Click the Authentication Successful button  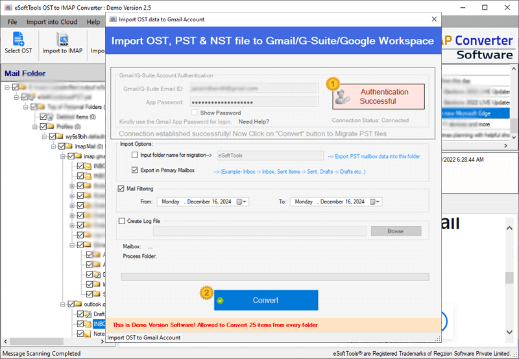[379, 97]
